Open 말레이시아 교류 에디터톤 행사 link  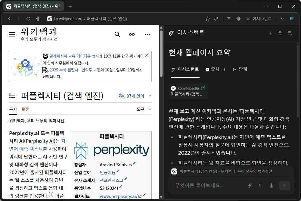pos(74,56)
